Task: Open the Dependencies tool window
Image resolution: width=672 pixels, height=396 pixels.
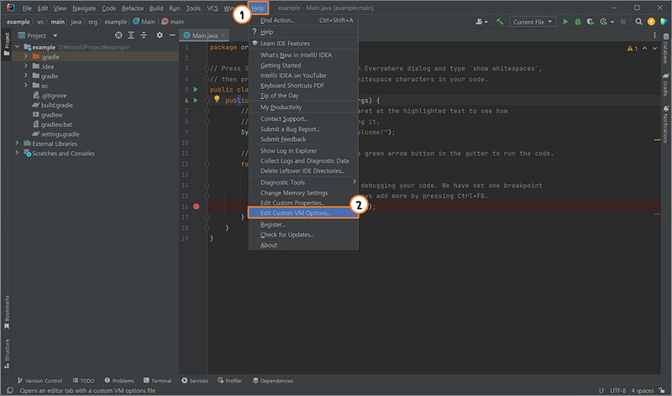Action: [x=272, y=381]
